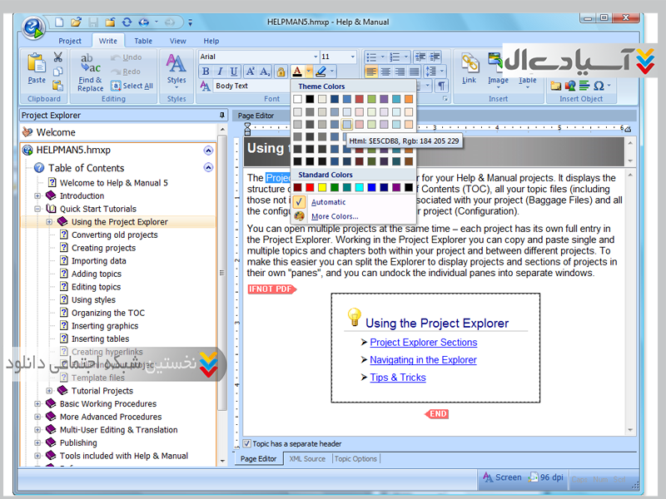Expand the Basic Working Procedures chapter
Image resolution: width=666 pixels, height=499 pixels.
tap(37, 404)
